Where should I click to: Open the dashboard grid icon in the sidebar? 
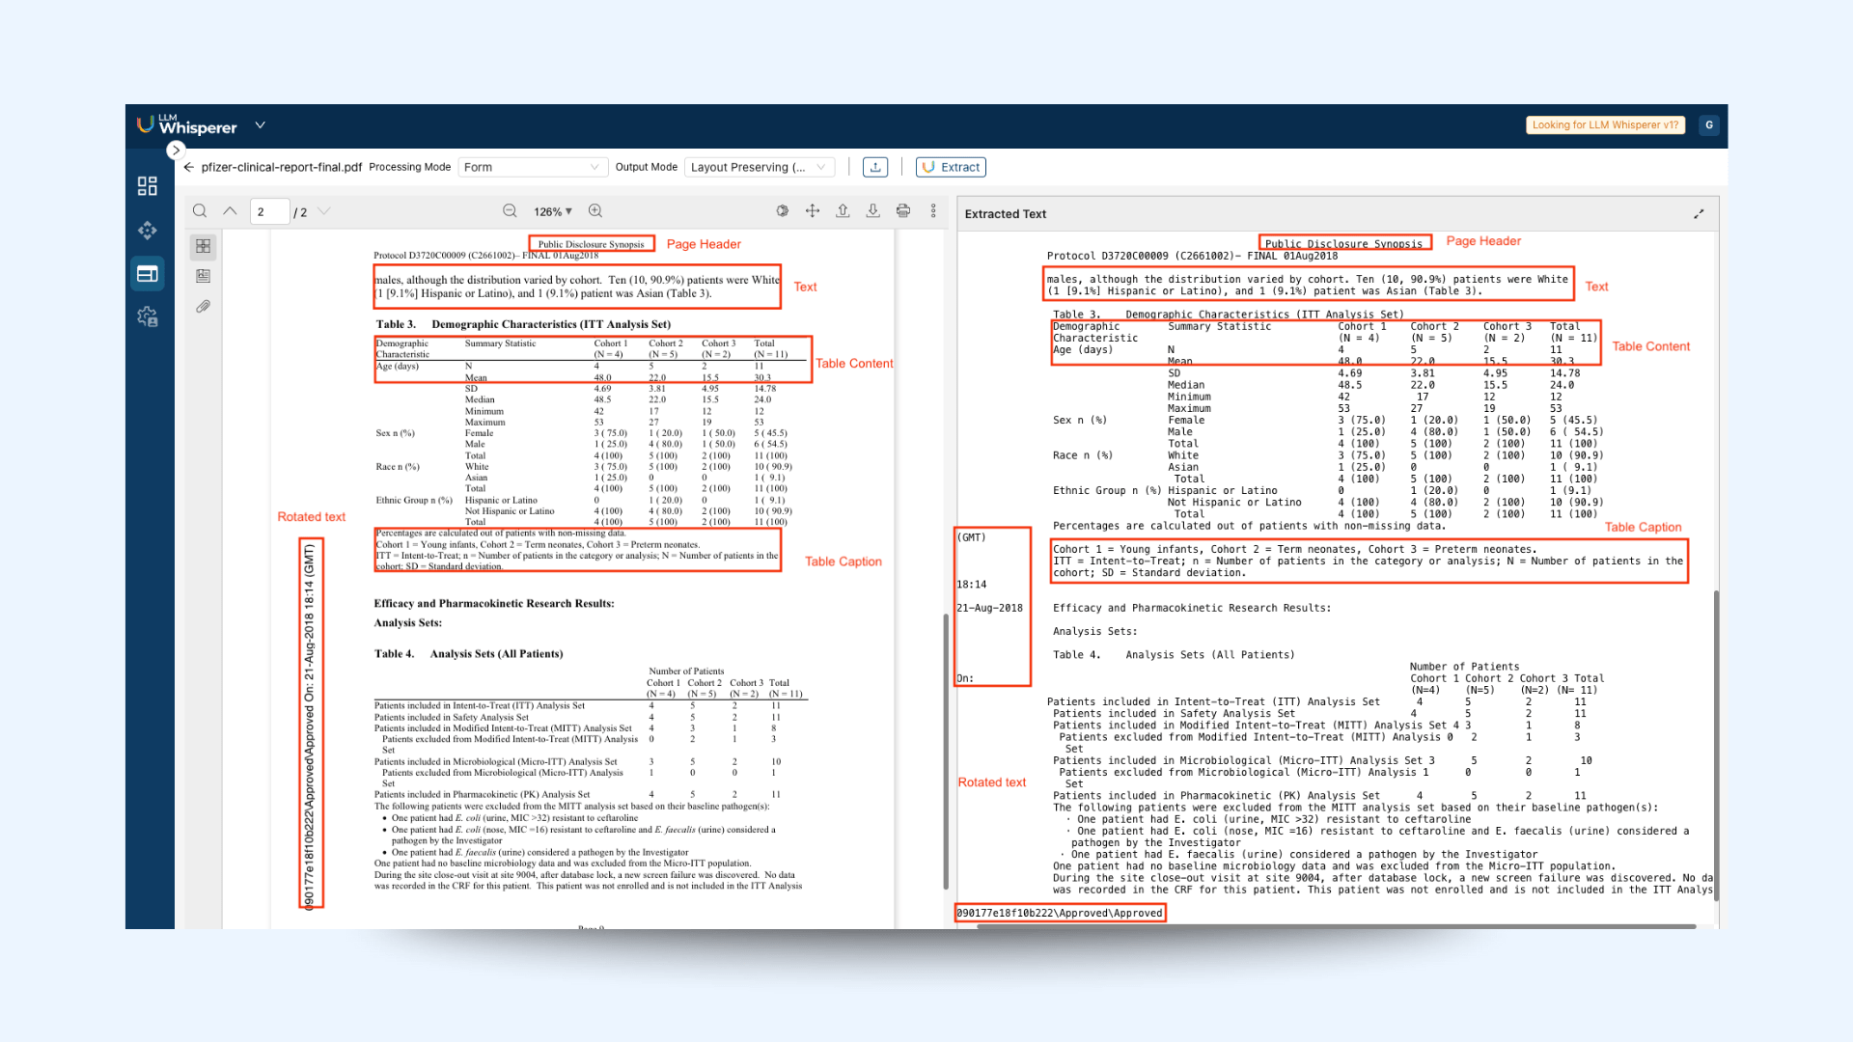click(x=147, y=186)
